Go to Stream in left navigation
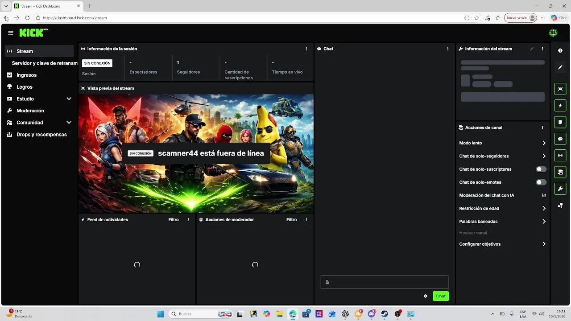This screenshot has height=321, width=571. [39, 51]
